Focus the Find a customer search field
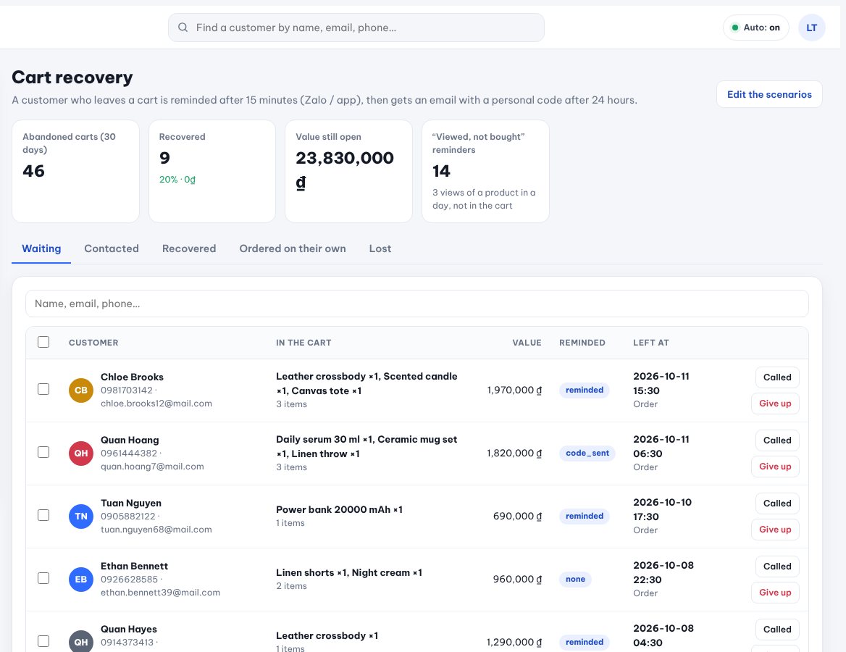The width and height of the screenshot is (846, 652). (x=356, y=28)
